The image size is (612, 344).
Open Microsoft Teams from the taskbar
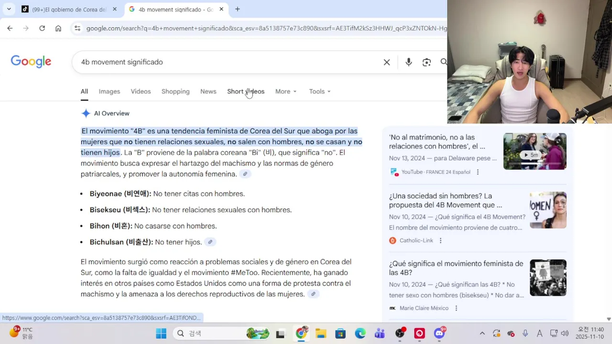(380, 333)
